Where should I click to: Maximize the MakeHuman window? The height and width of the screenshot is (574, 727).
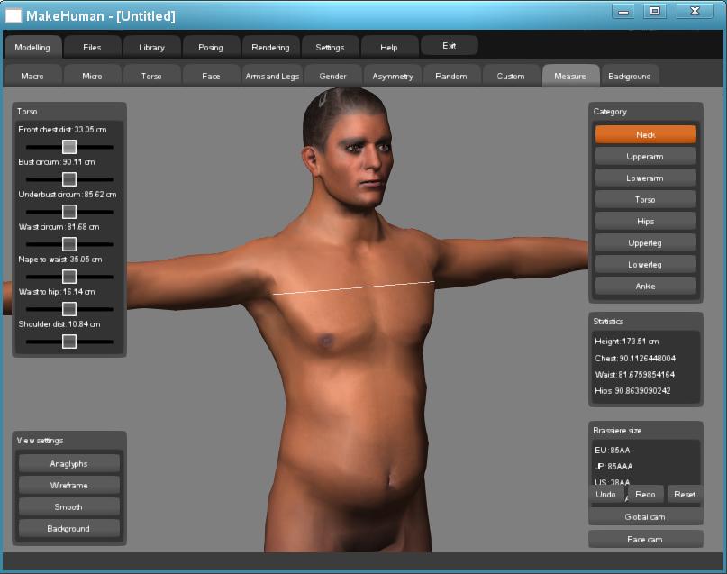tap(655, 11)
